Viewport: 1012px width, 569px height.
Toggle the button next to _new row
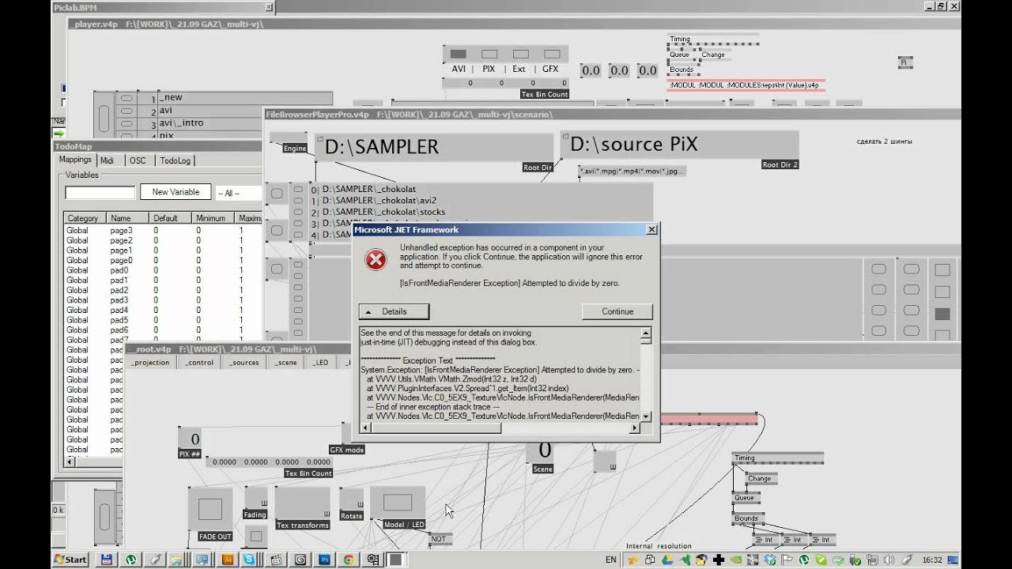(x=126, y=98)
